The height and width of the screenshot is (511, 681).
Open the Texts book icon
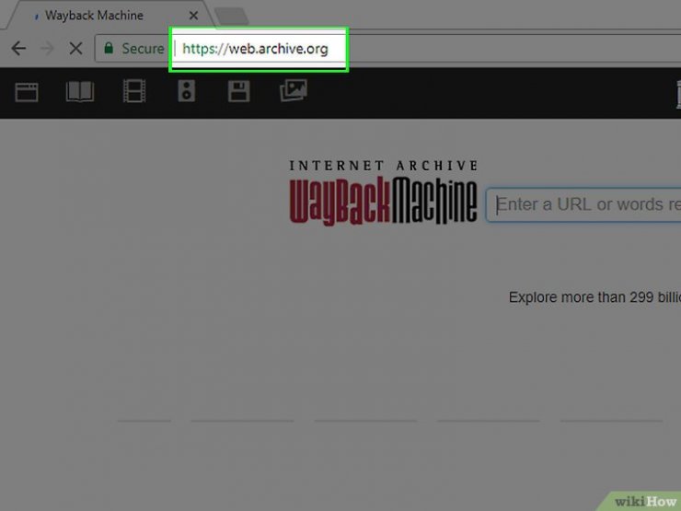pos(80,92)
